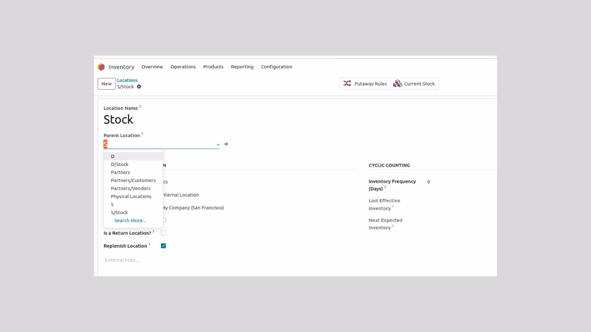The height and width of the screenshot is (332, 591).
Task: Uncheck the Replenish Location checkbox
Action: click(x=164, y=246)
